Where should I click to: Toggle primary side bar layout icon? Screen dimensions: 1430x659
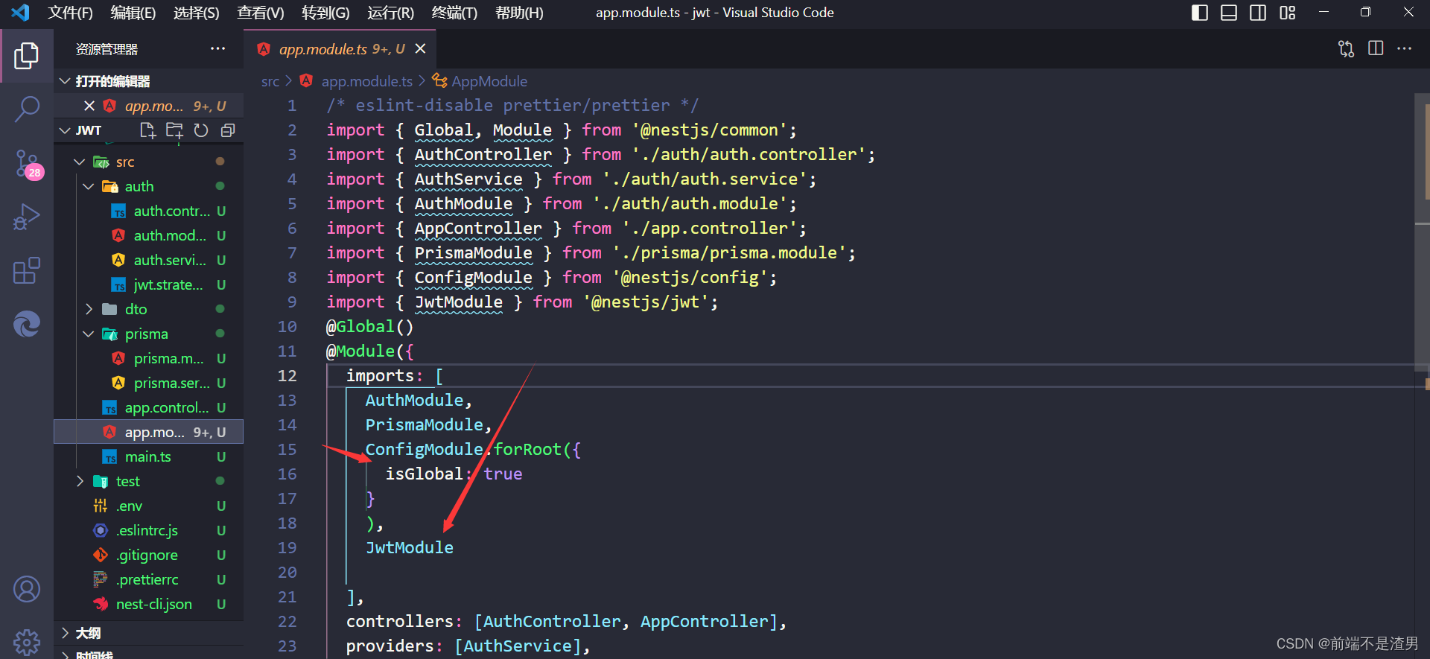1200,13
